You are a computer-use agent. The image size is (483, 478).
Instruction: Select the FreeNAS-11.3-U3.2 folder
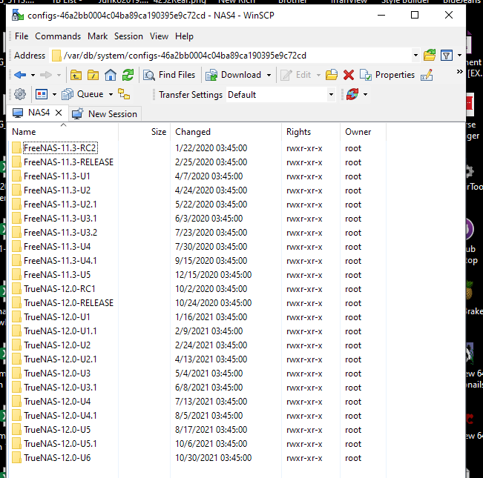coord(60,233)
